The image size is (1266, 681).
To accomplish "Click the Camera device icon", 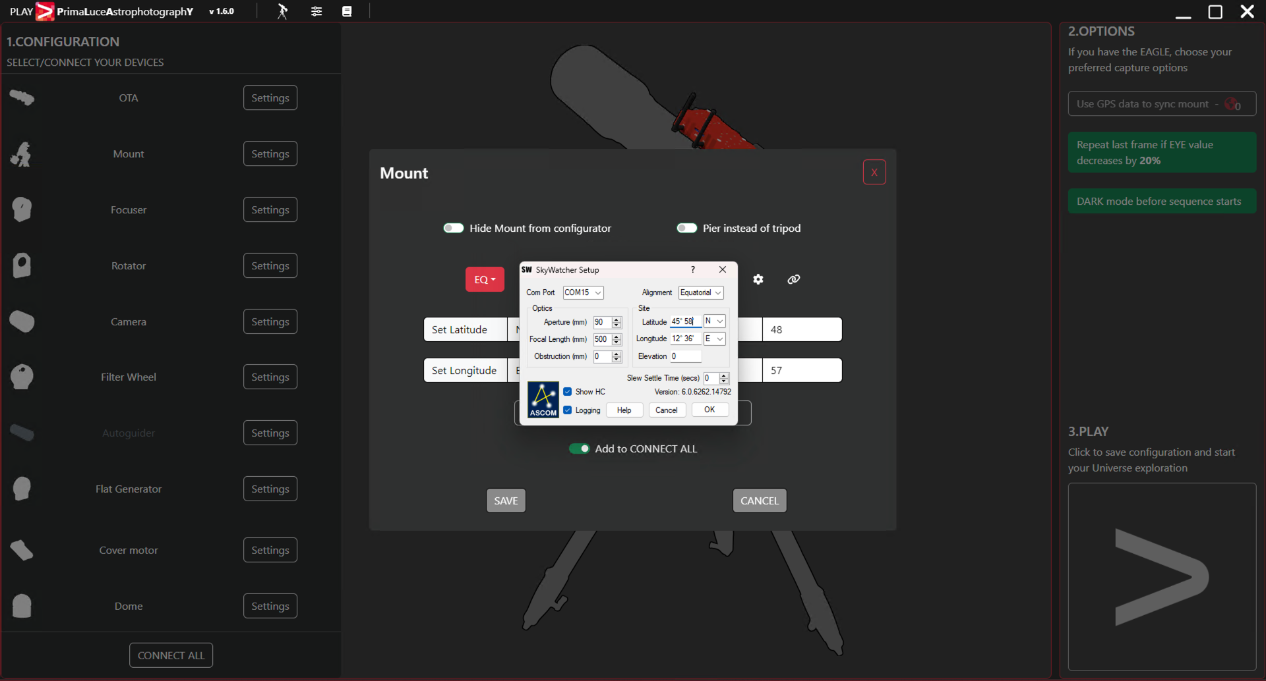I will tap(22, 321).
